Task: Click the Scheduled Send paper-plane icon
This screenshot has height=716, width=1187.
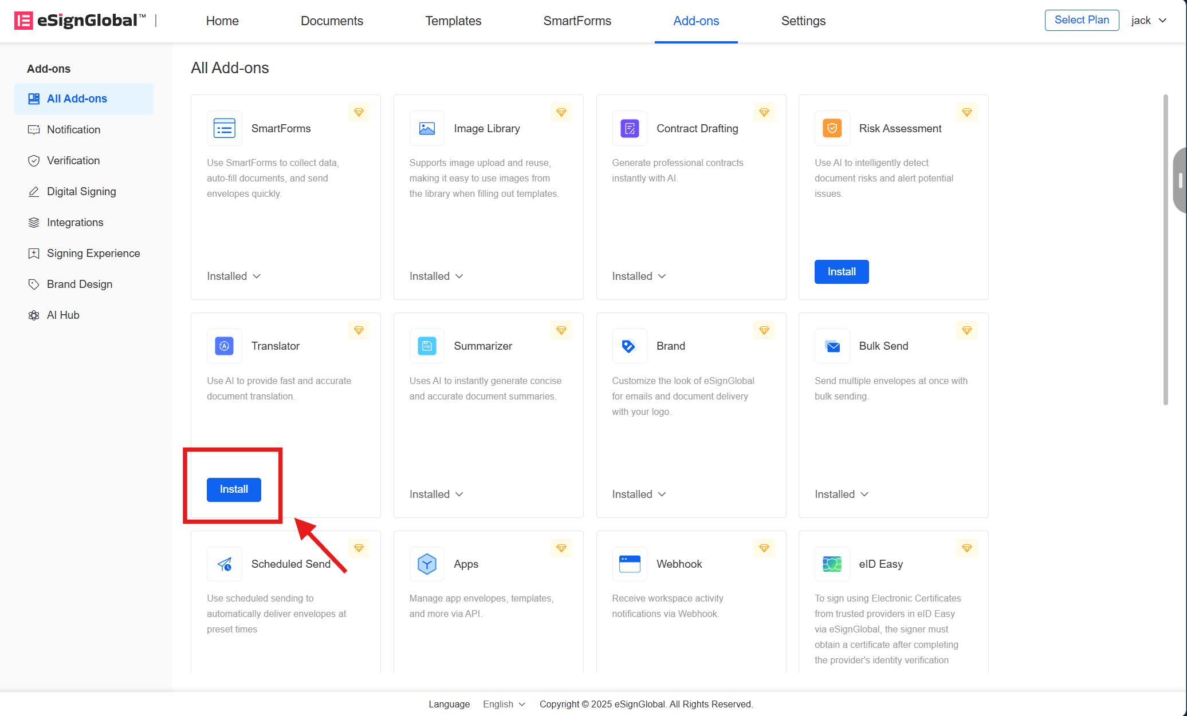Action: [225, 564]
